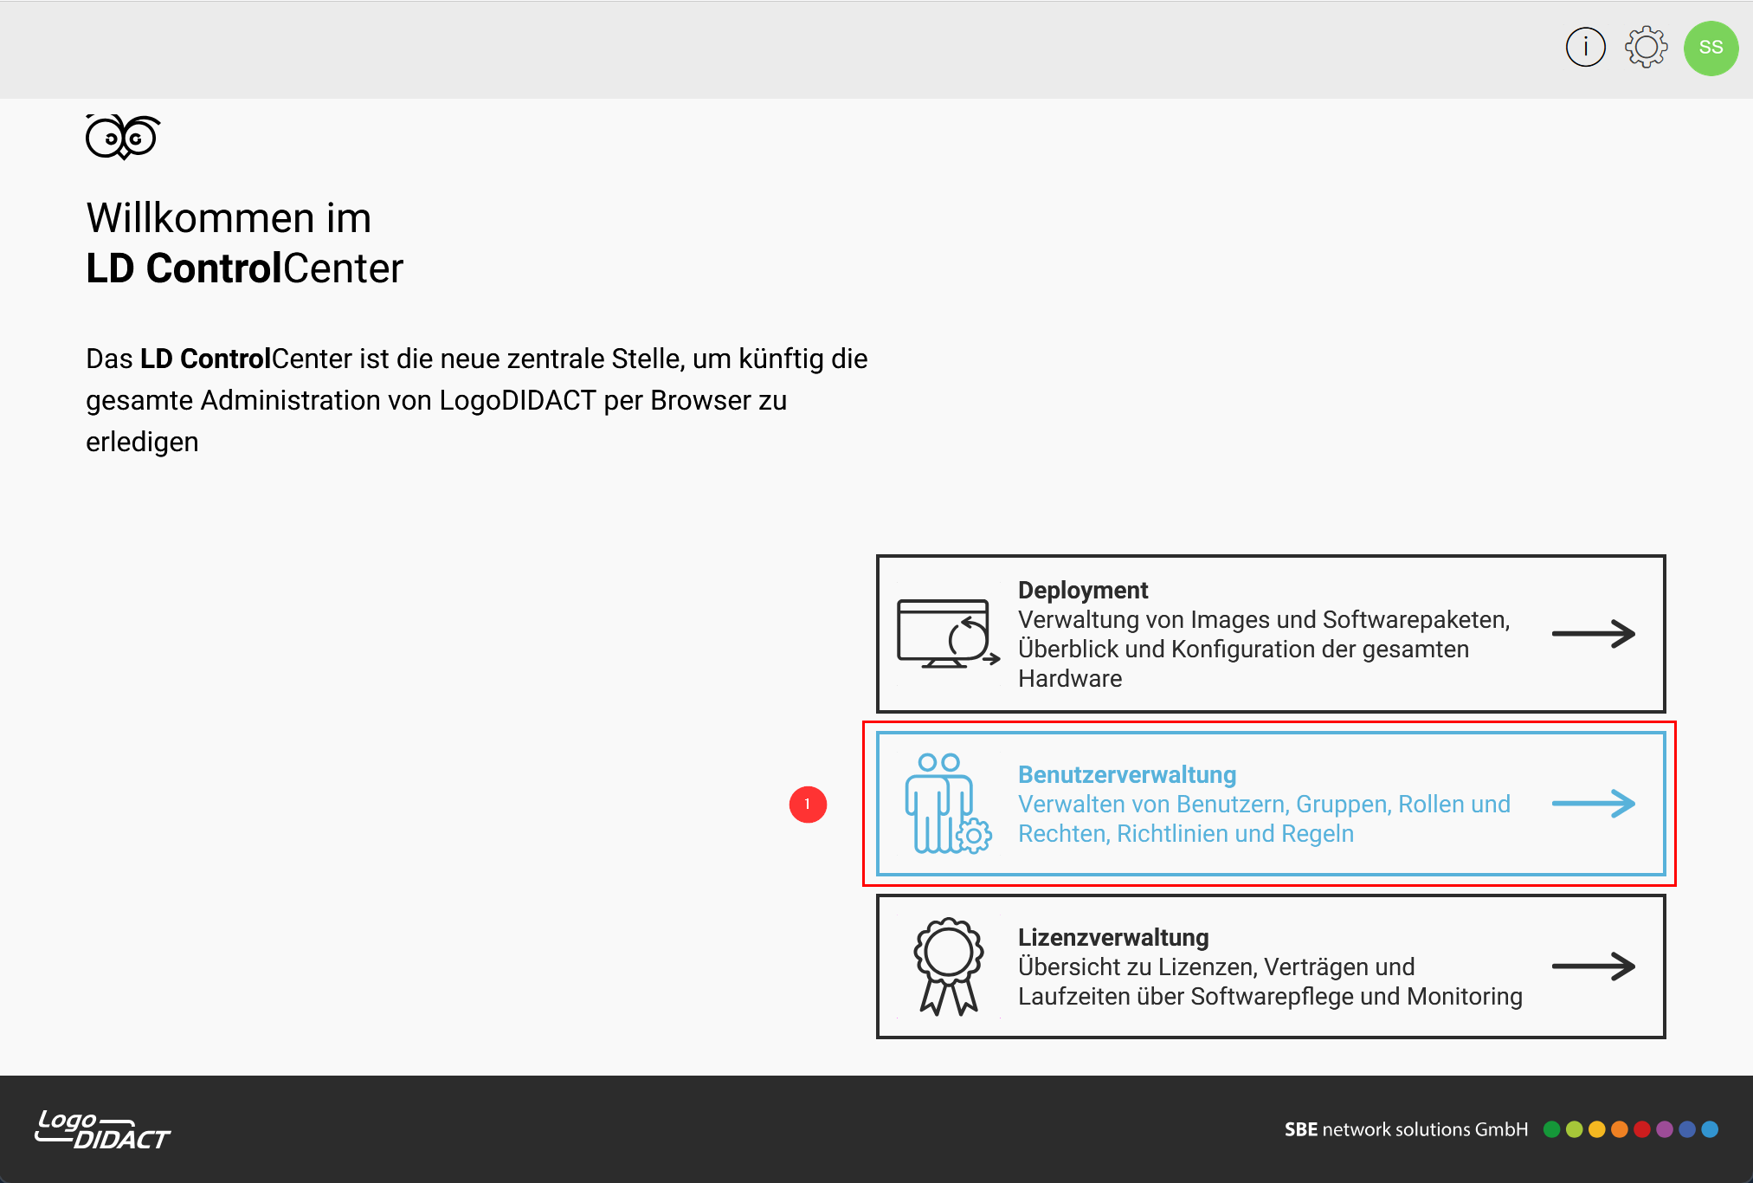The height and width of the screenshot is (1183, 1753).
Task: Click the 'LD ControlCenter' heading
Action: [244, 268]
